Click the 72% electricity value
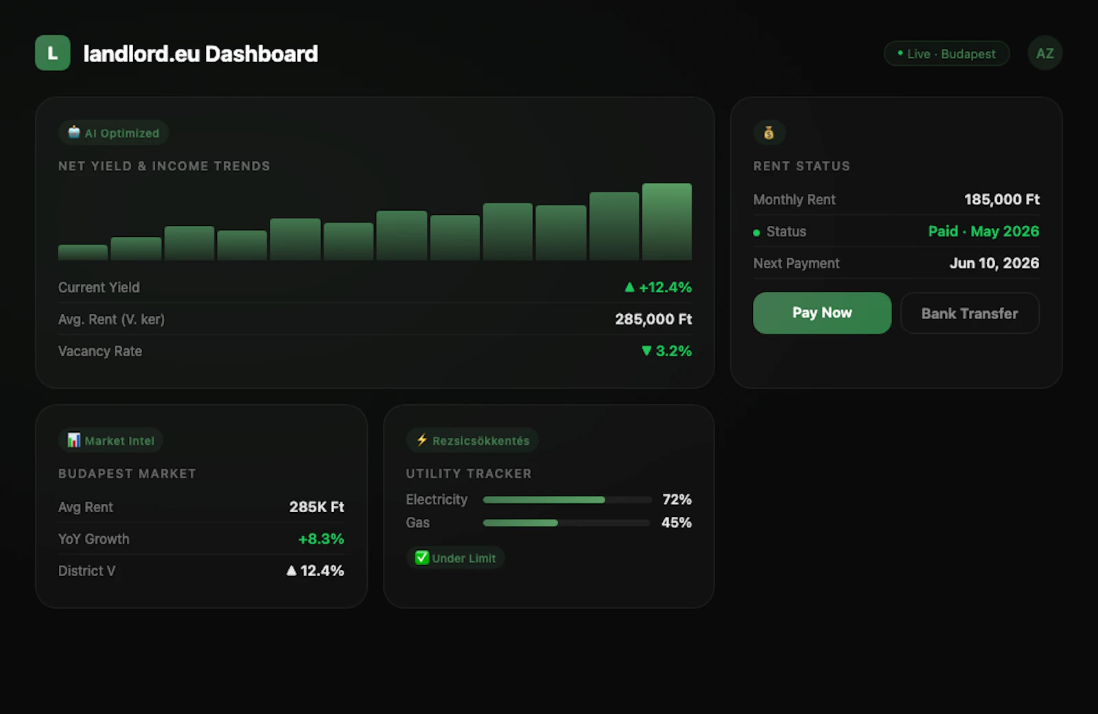The height and width of the screenshot is (714, 1098). 677,499
